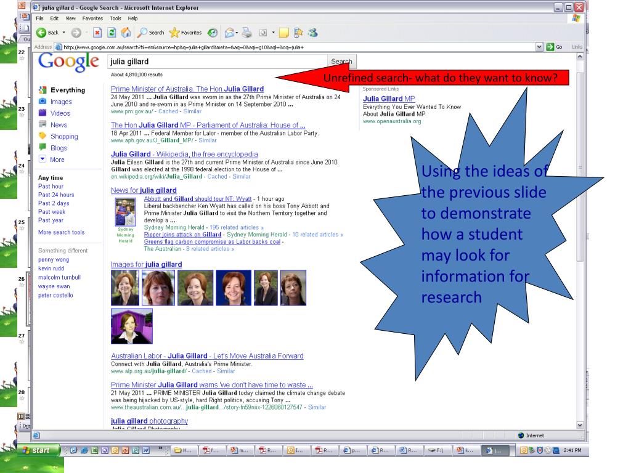Click the Google logo

click(x=68, y=62)
